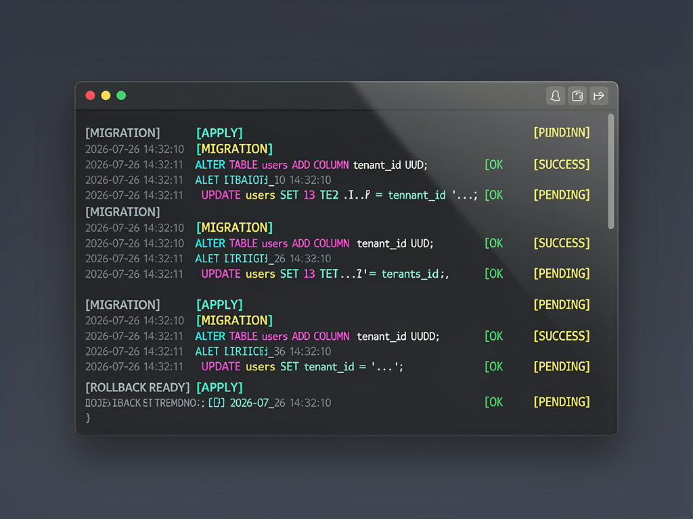Screen dimensions: 693x519
Task: Zoom the window using the green button
Action: 121,95
